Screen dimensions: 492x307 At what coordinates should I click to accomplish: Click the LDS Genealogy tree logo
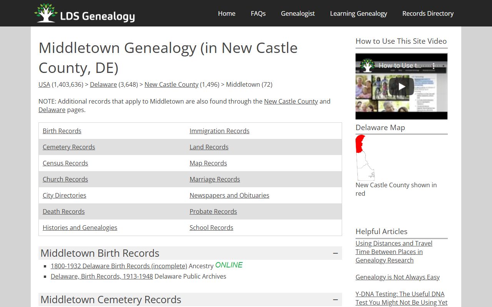click(46, 13)
